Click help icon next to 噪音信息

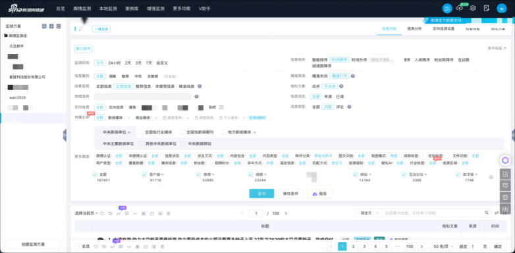200,86
